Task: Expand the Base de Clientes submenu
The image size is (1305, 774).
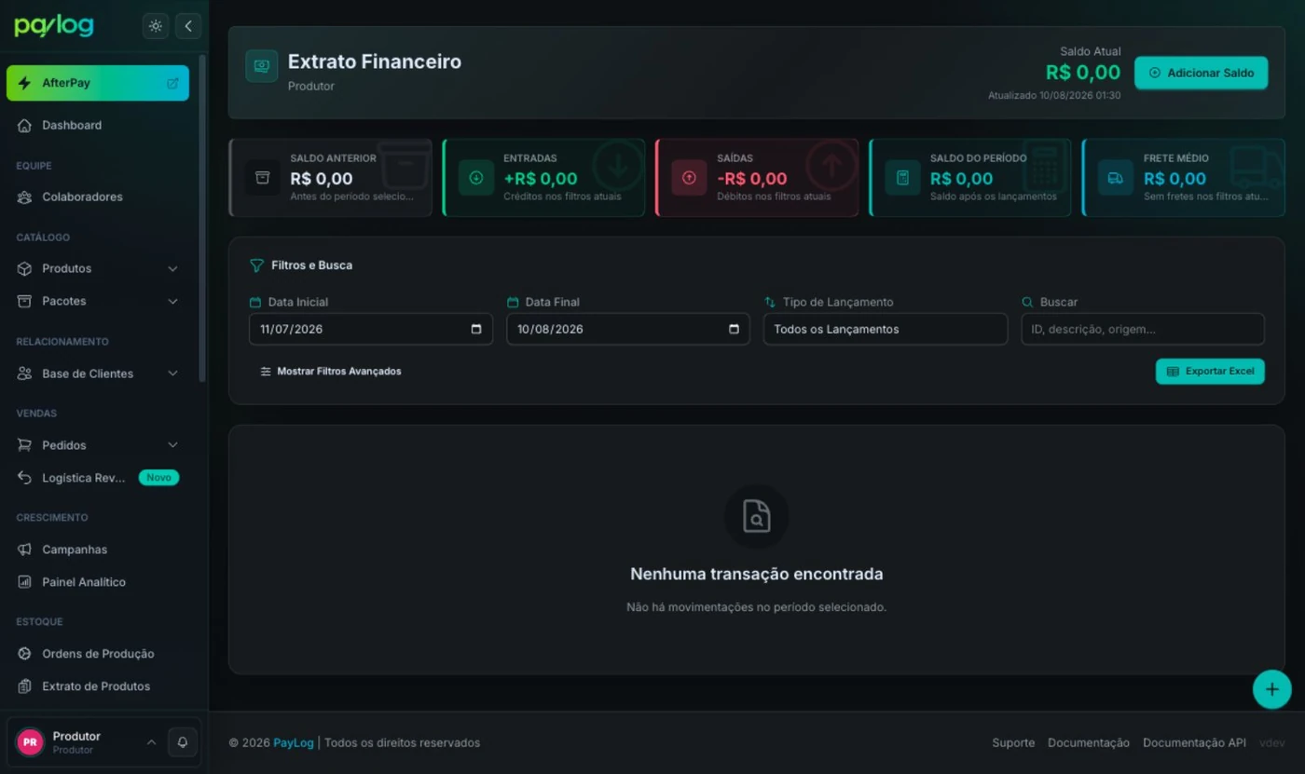Action: point(172,373)
